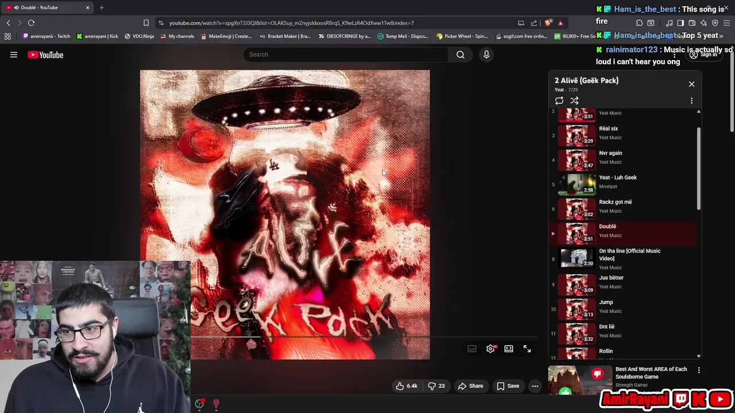Save the video to a playlist
Screen dimensions: 735x413
click(508, 386)
